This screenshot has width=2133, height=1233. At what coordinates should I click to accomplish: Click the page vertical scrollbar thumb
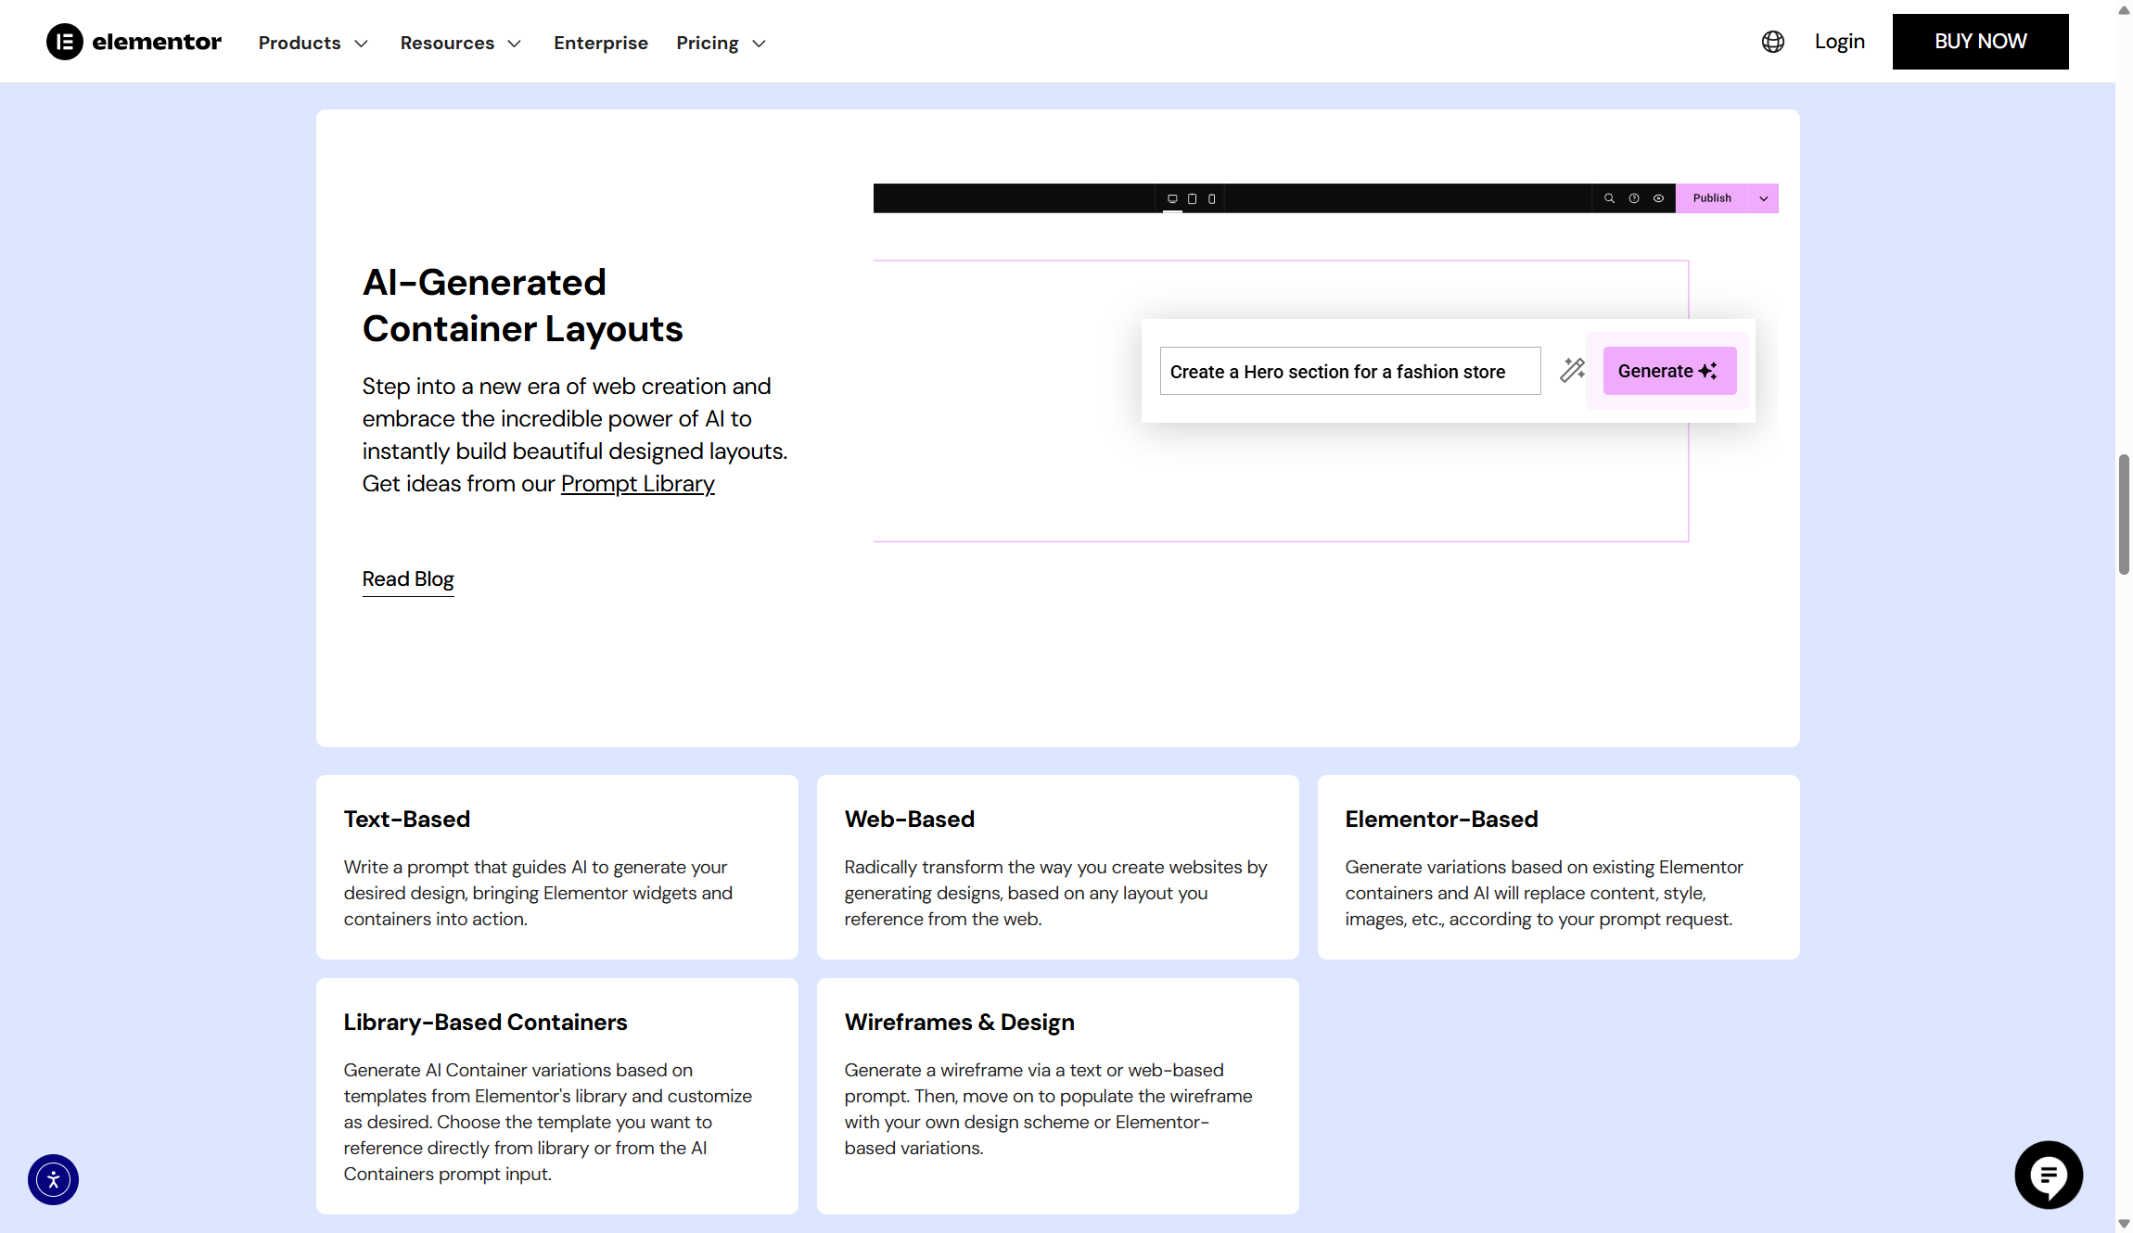2124,515
